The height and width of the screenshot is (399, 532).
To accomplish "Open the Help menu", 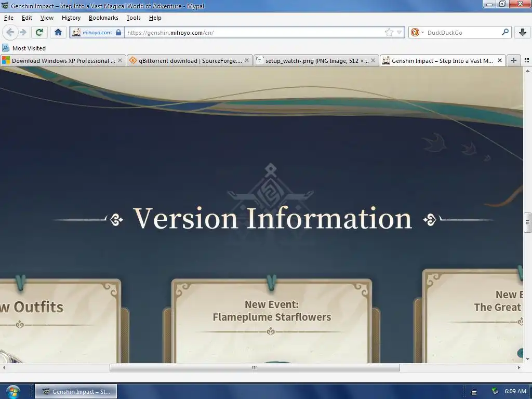I will pyautogui.click(x=155, y=18).
